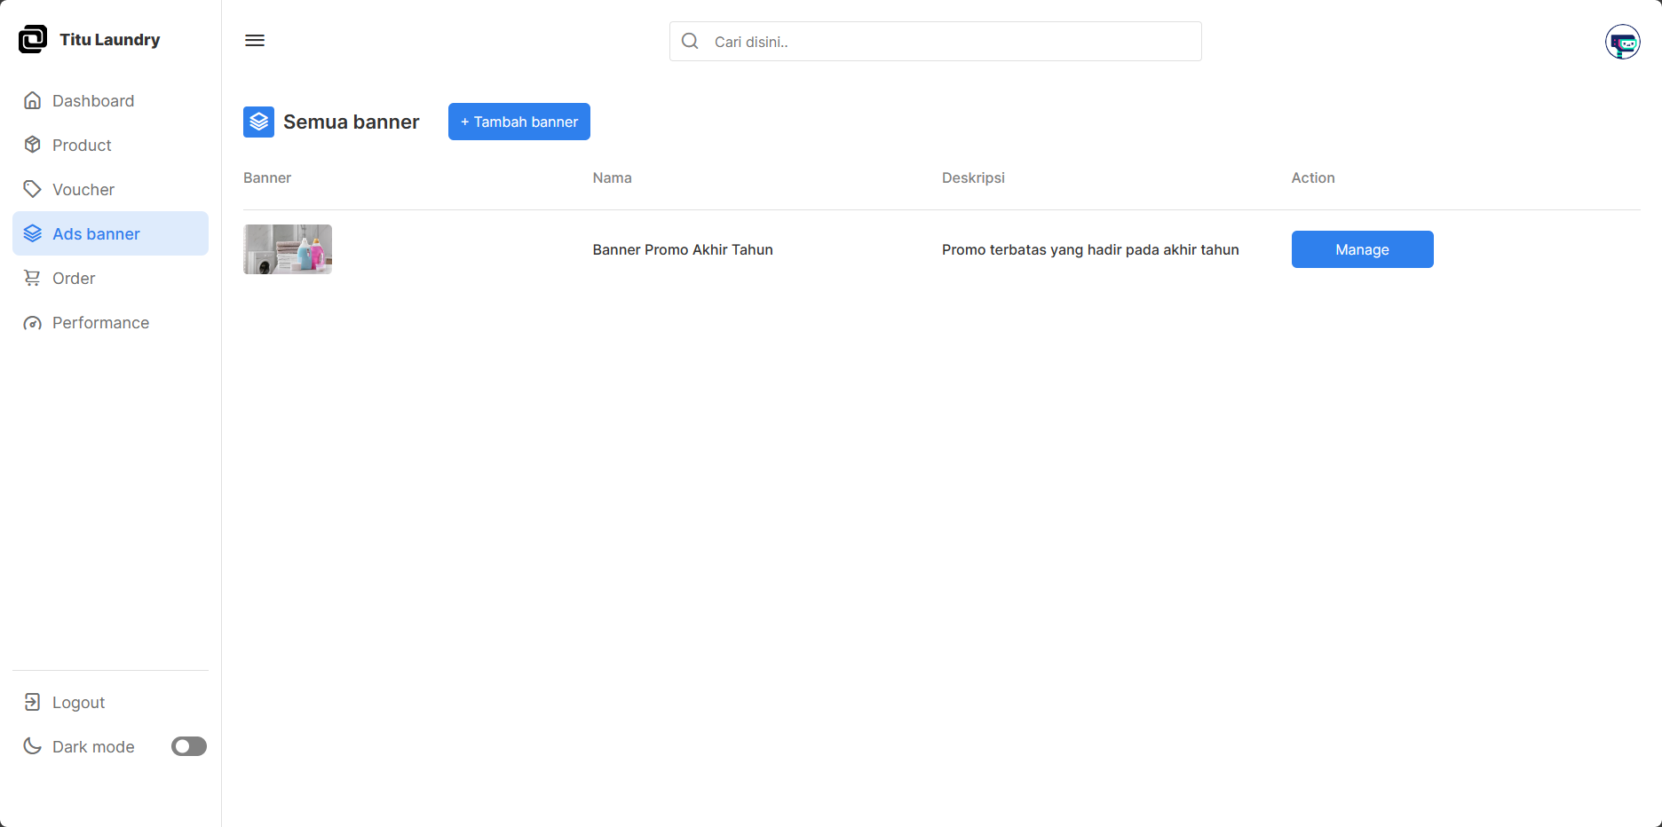Click the search magnifier icon
This screenshot has width=1662, height=827.
(690, 41)
